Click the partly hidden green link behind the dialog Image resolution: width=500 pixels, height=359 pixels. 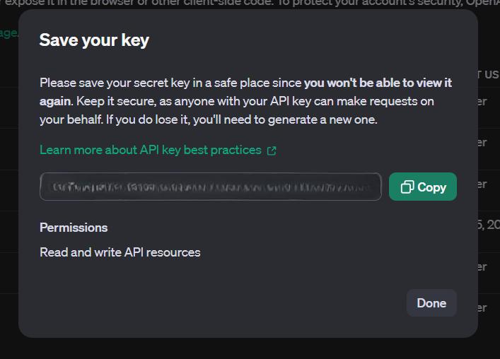pos(8,33)
